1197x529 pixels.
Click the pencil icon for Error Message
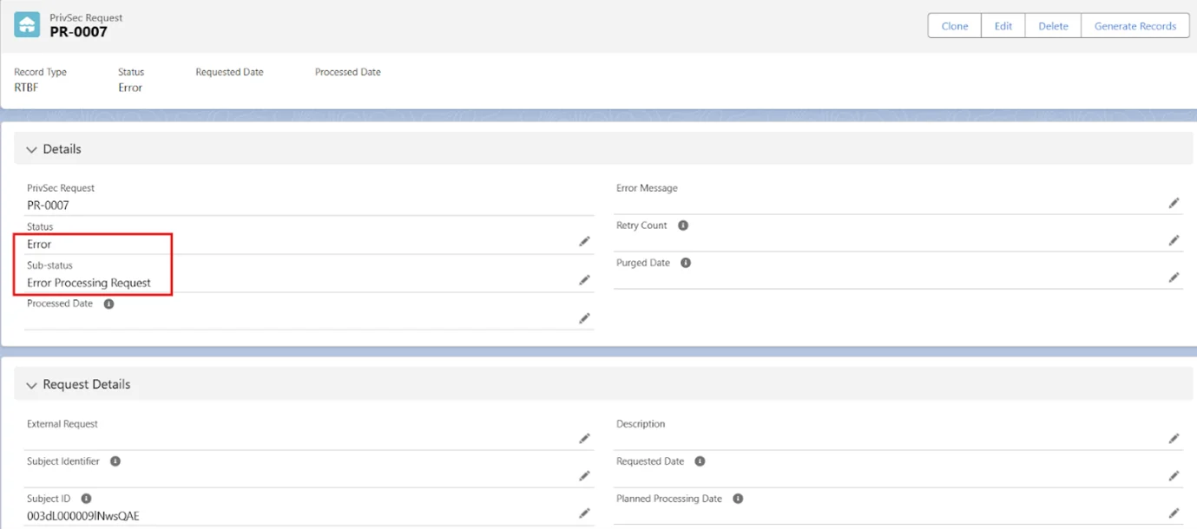point(1174,203)
